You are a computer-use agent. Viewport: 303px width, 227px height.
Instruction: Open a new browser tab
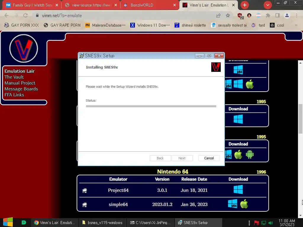click(245, 5)
